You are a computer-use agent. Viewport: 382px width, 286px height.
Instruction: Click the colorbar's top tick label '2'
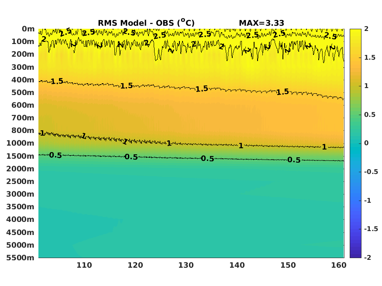click(366, 29)
